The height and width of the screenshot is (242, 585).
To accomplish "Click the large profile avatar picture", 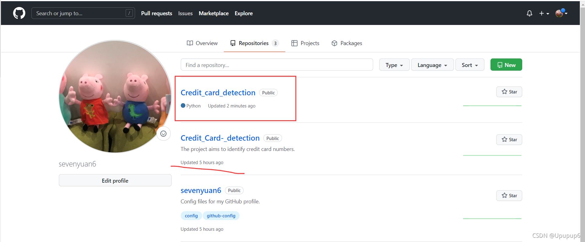I will tap(115, 96).
